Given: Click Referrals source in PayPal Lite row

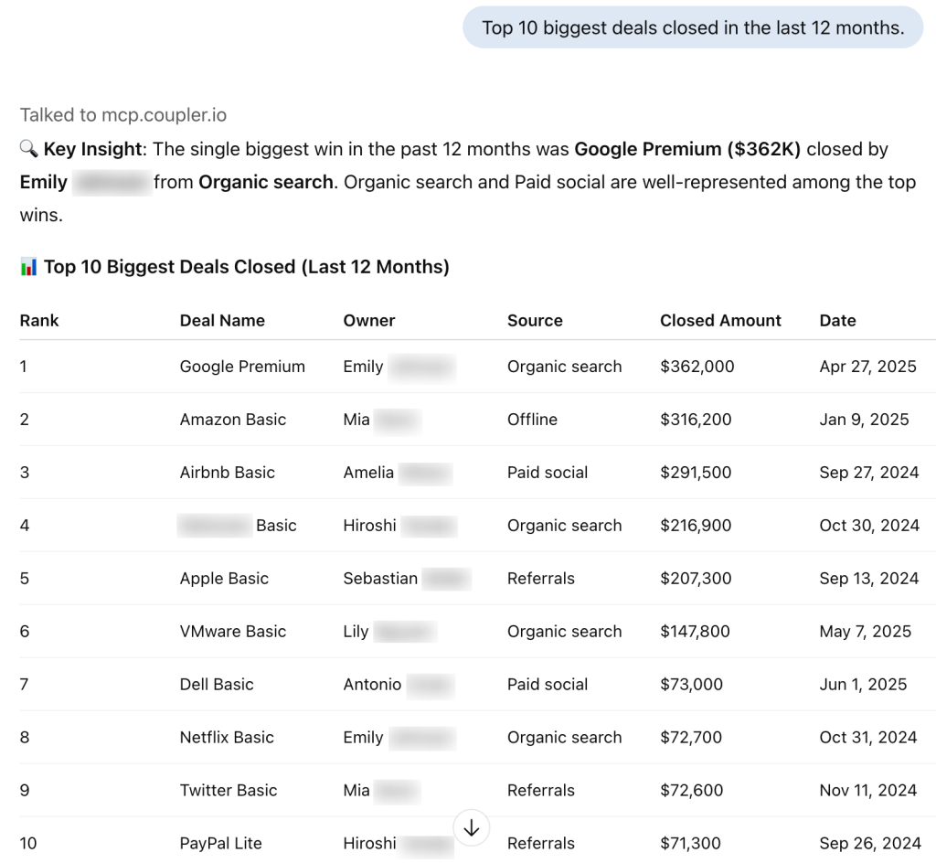Looking at the screenshot, I should pyautogui.click(x=541, y=843).
